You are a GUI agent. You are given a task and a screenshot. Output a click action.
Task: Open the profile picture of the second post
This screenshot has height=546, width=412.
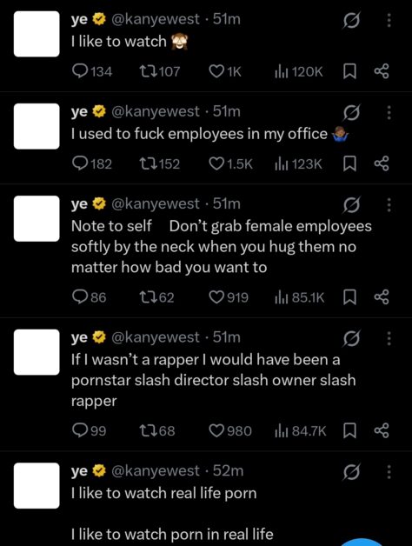(37, 126)
